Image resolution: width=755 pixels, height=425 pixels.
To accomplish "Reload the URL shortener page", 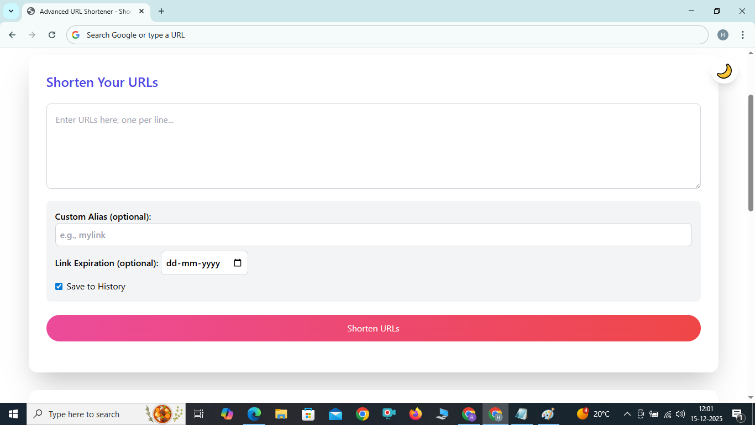I will [x=51, y=34].
